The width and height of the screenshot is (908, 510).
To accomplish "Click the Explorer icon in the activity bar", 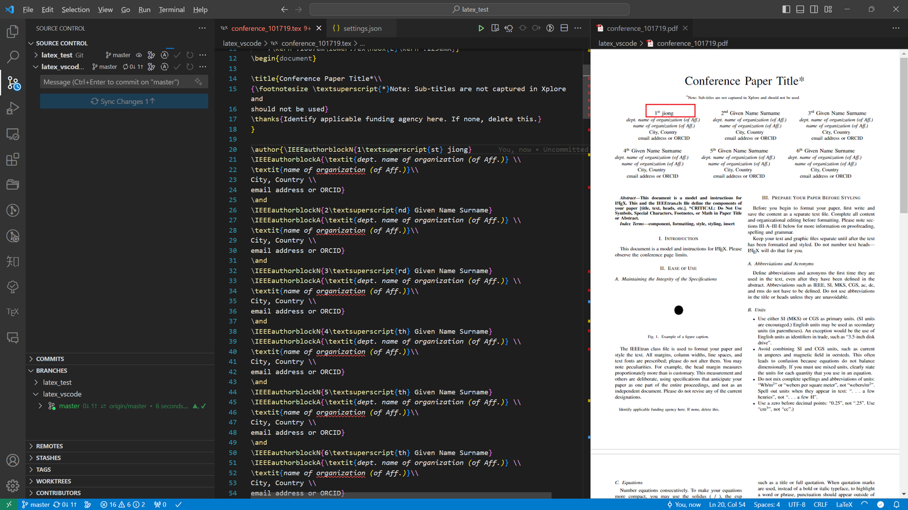I will (x=13, y=32).
